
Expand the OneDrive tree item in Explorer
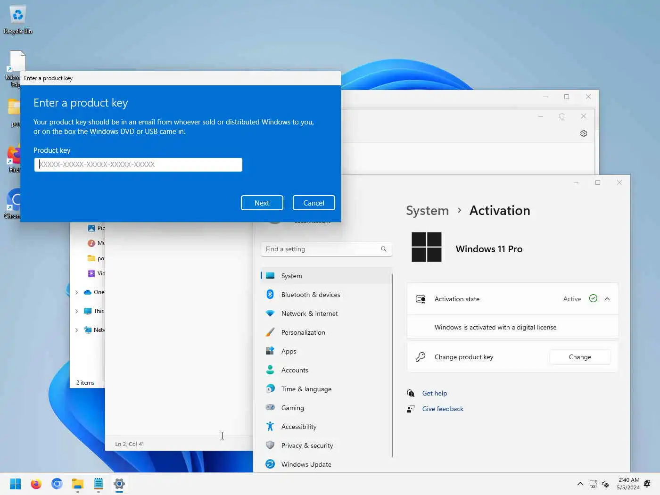tap(77, 292)
